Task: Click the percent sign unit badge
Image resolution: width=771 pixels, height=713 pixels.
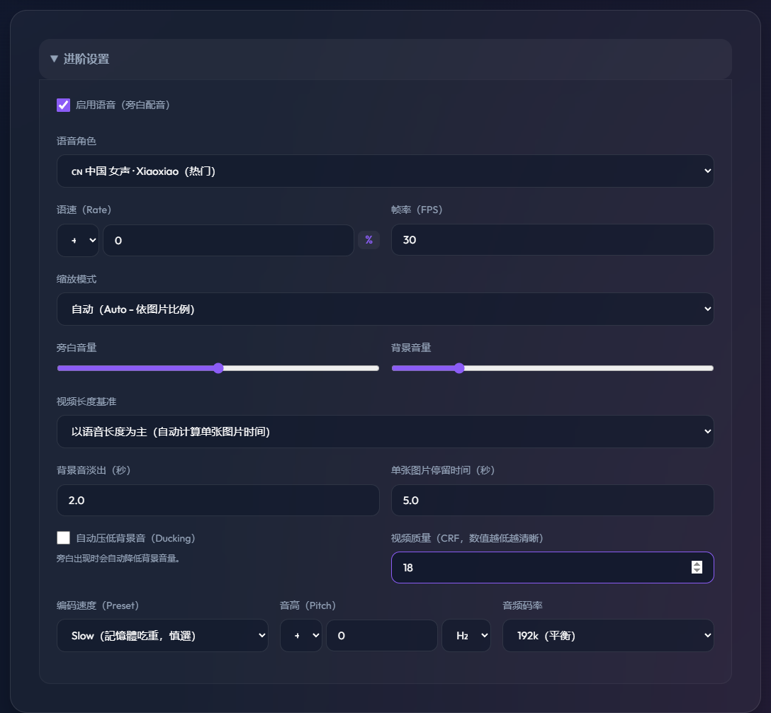Action: 368,240
